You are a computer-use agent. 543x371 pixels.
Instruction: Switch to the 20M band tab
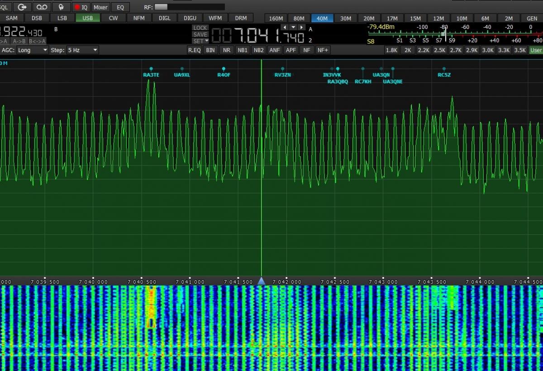pyautogui.click(x=369, y=19)
